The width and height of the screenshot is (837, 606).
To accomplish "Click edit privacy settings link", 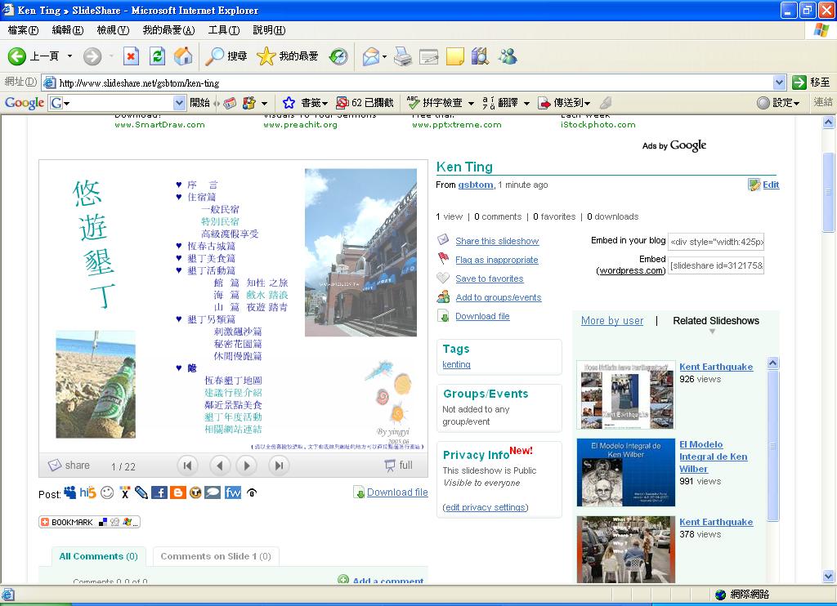I will [x=486, y=507].
